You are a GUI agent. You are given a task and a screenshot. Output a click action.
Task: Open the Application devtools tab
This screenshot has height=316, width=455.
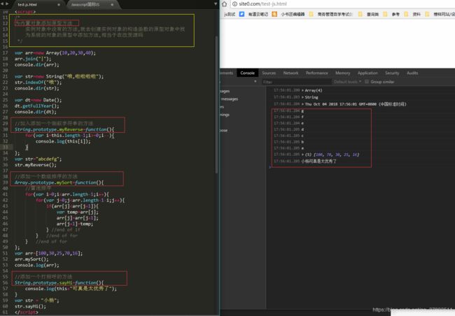tap(367, 73)
